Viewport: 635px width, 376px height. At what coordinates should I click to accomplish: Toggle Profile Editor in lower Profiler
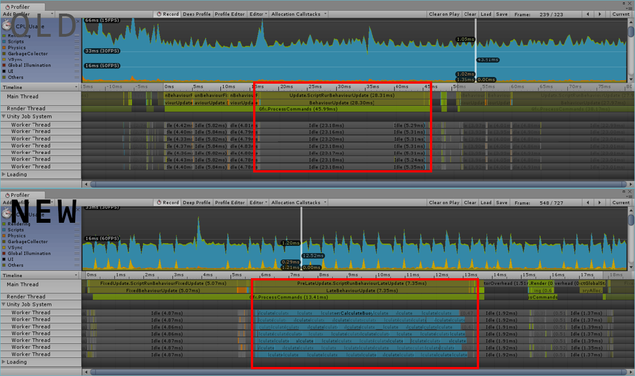point(229,202)
